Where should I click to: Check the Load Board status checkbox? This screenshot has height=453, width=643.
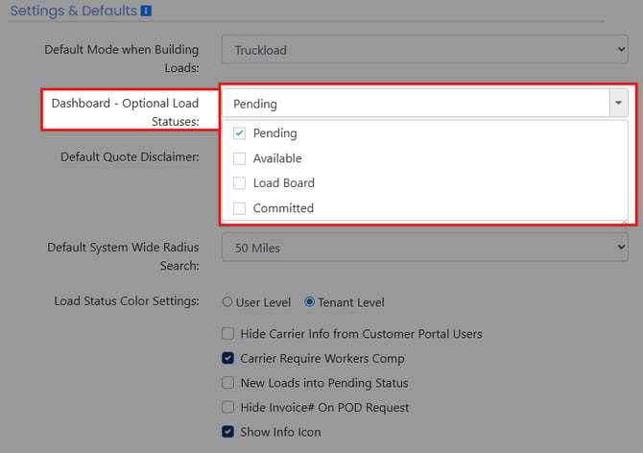pyautogui.click(x=240, y=183)
